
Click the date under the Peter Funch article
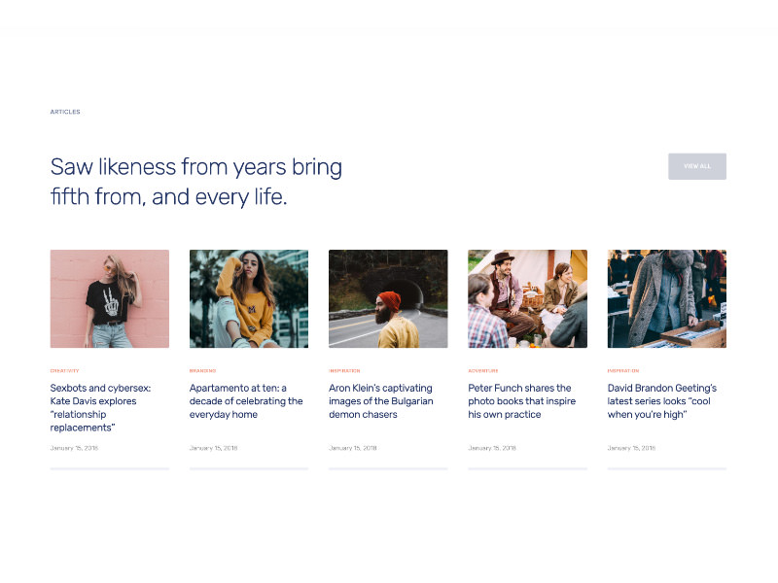pyautogui.click(x=492, y=448)
